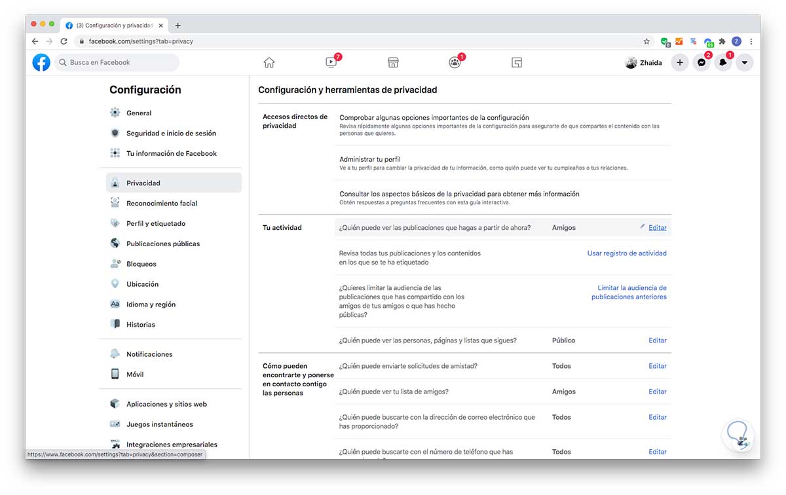786x495 pixels.
Task: Click the Facebook logo
Action: pos(41,63)
